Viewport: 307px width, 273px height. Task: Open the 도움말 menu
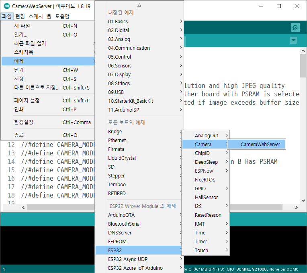coord(62,16)
